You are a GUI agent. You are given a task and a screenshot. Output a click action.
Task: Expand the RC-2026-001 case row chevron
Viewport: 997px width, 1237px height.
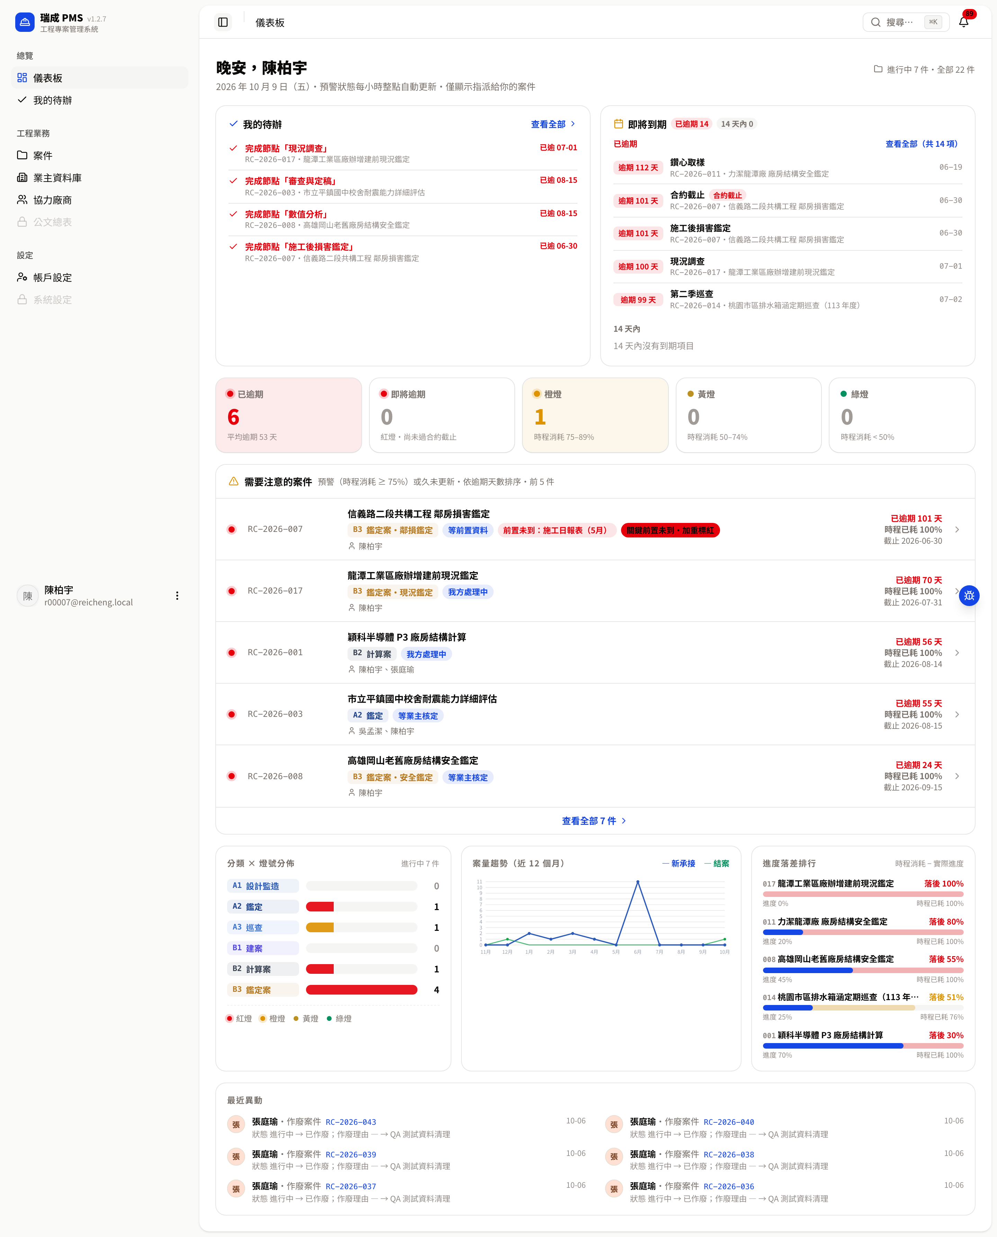pos(957,653)
